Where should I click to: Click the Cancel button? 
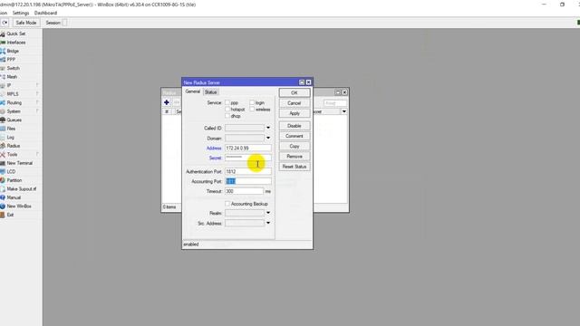coord(295,103)
